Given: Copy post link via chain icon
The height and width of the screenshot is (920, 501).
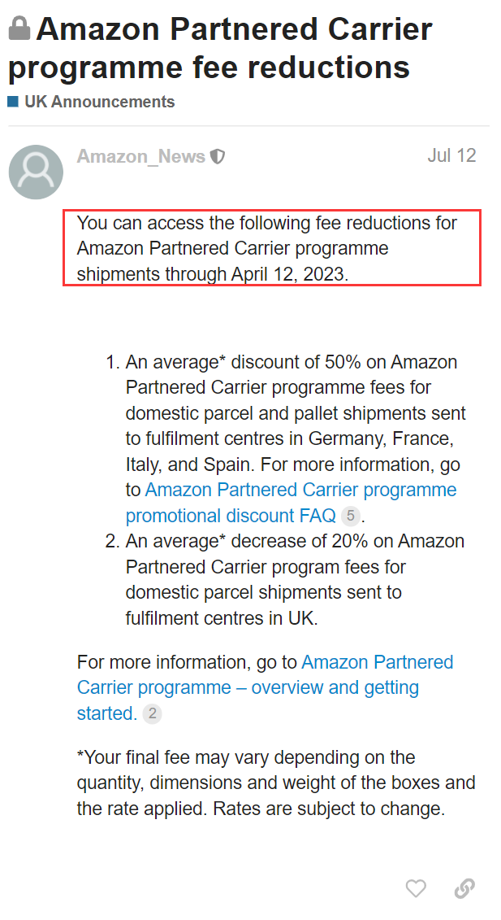Looking at the screenshot, I should coord(464,888).
